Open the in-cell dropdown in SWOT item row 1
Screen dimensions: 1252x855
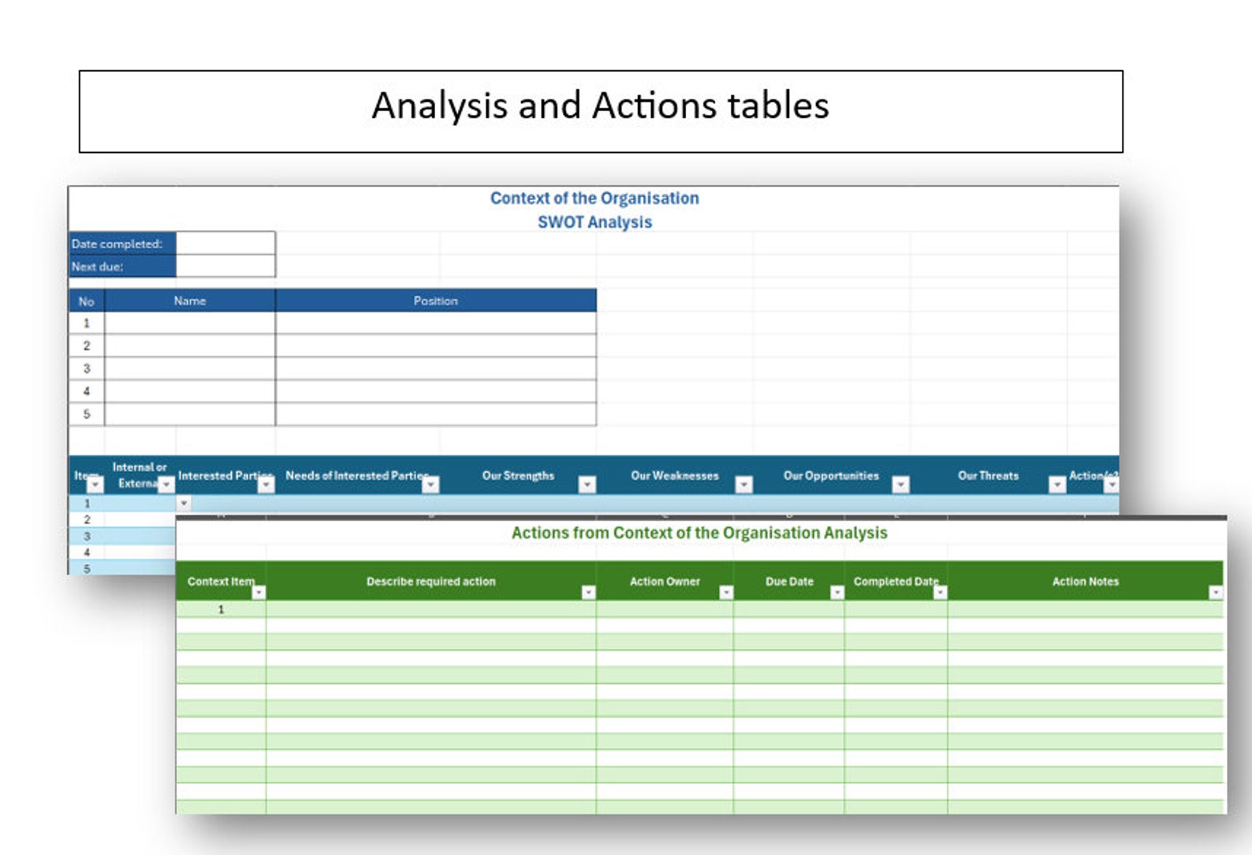[184, 503]
